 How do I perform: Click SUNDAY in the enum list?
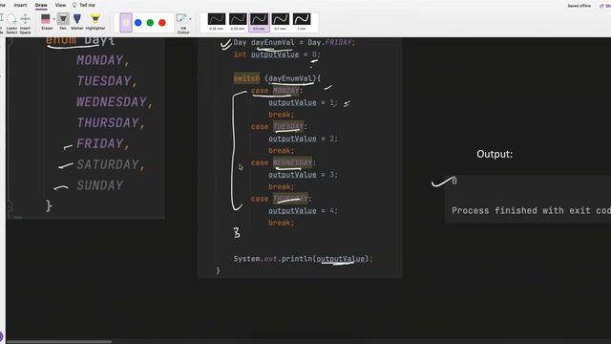click(100, 185)
